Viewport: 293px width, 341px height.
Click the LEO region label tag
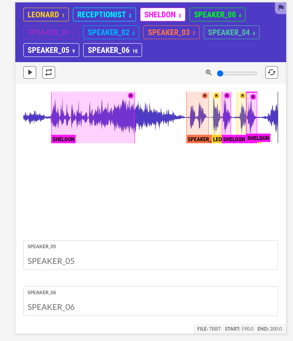[217, 139]
